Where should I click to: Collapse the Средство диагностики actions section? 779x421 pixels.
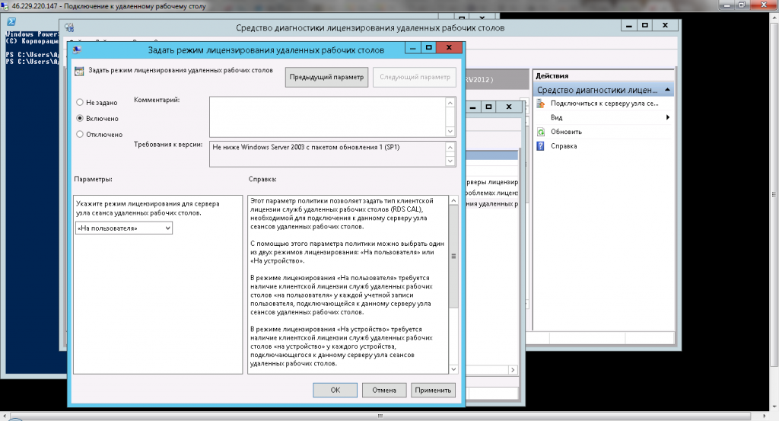pos(667,90)
